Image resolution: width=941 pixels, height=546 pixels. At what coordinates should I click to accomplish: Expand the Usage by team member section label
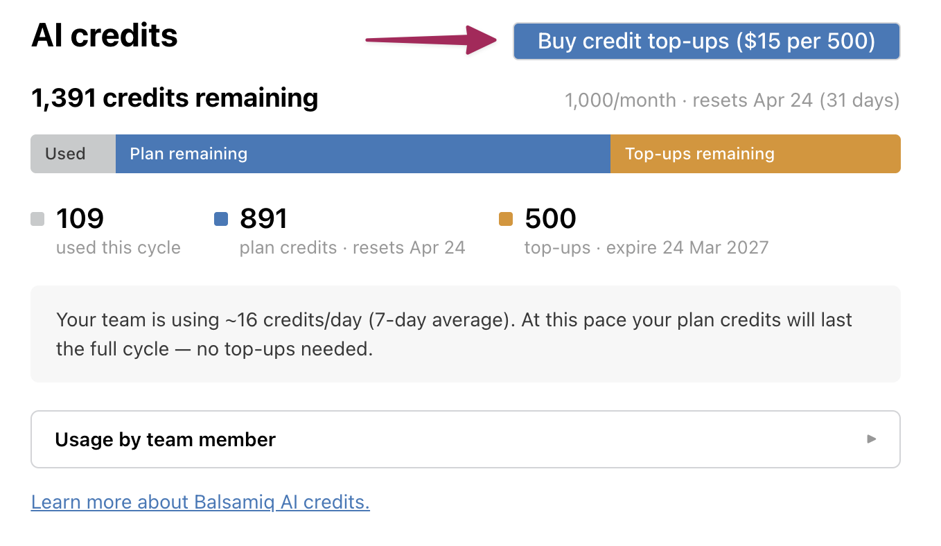(166, 439)
